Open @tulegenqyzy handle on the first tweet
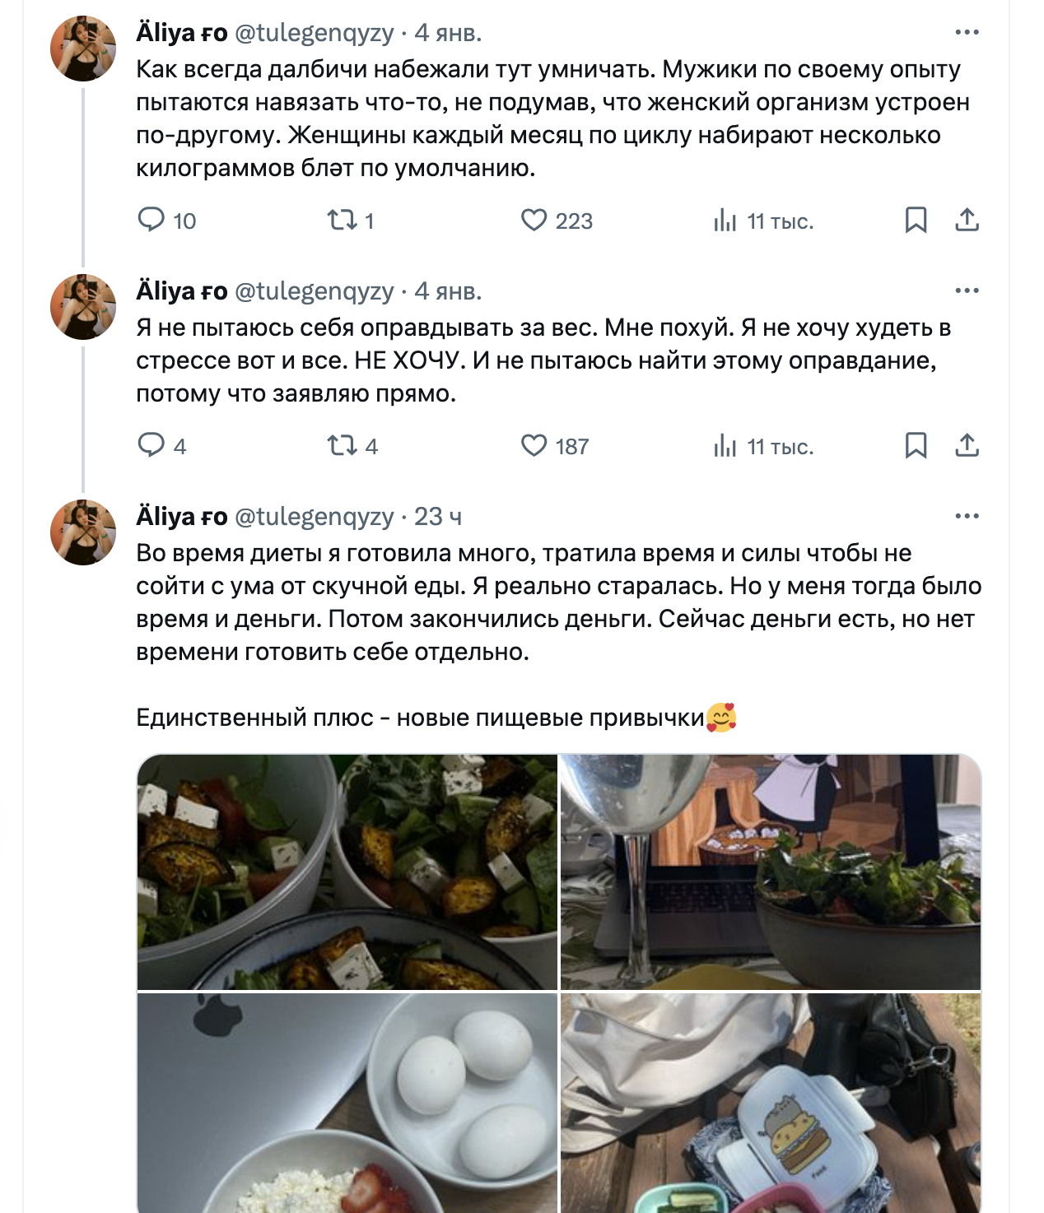The width and height of the screenshot is (1044, 1213). [x=315, y=33]
